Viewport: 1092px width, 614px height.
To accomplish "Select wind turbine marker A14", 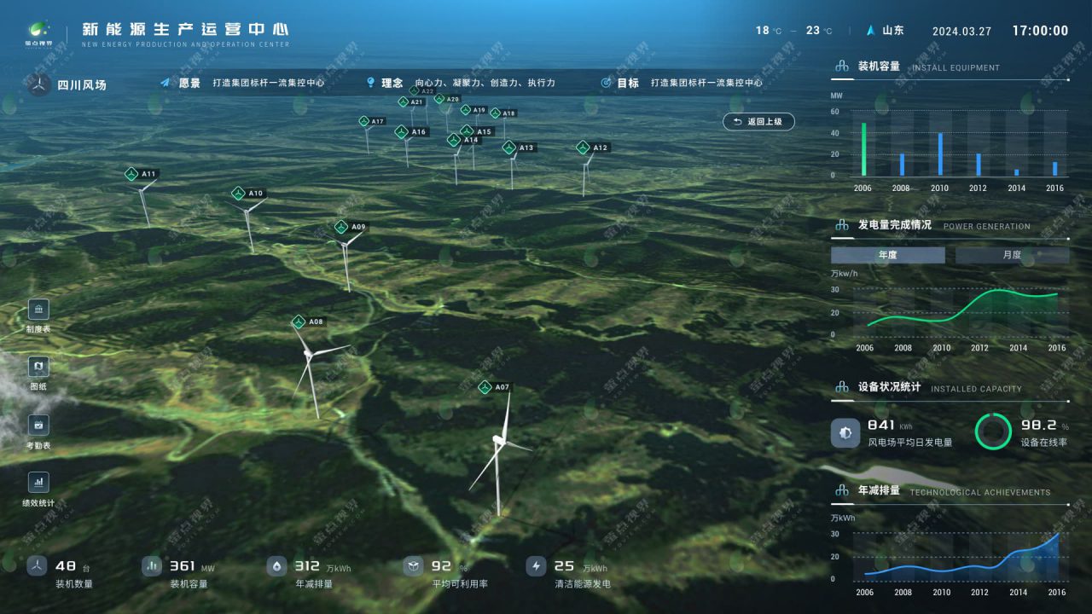I will coord(464,140).
